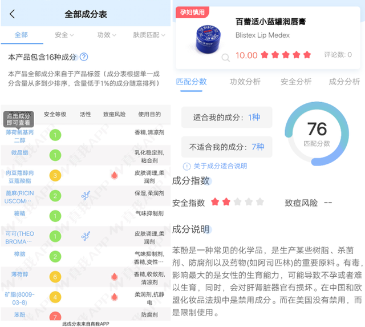Expand the 安全 filter dropdown
Screen dimensions: 365x327
click(64, 35)
